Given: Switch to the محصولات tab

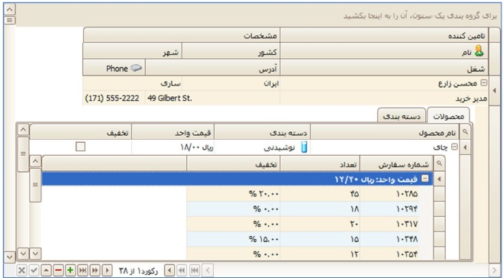Looking at the screenshot, I should coord(449,116).
